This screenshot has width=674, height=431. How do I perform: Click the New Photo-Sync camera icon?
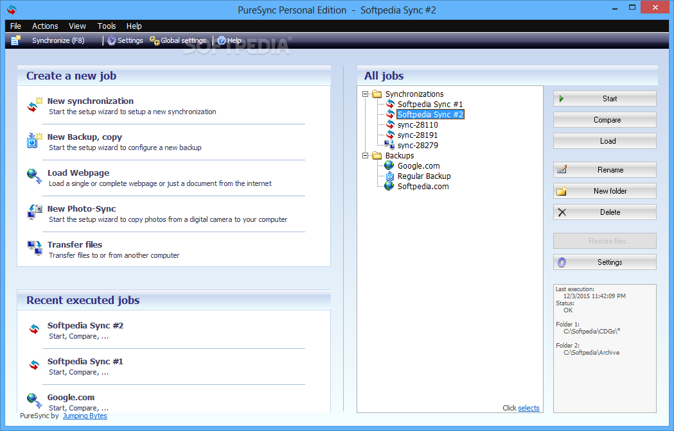point(35,212)
